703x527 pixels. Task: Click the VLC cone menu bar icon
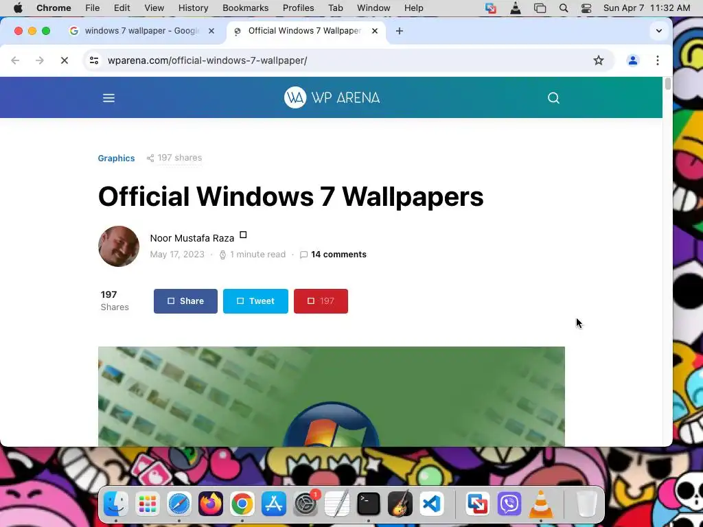pos(516,8)
